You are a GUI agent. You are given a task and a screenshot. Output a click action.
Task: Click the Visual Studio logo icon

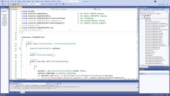tap(2, 1)
